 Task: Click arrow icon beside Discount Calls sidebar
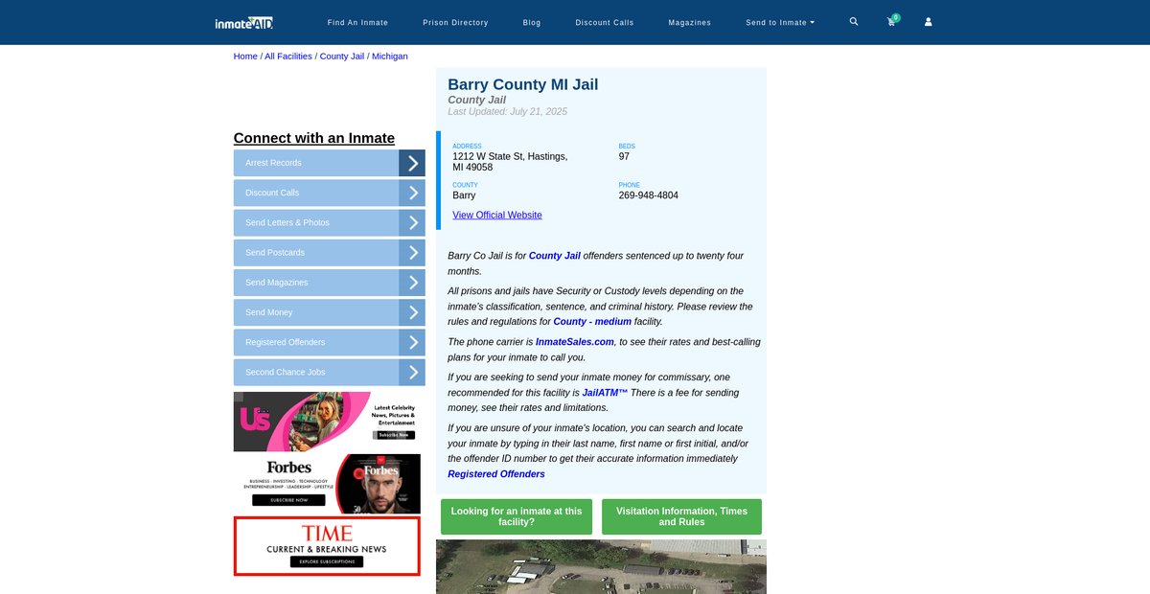[x=412, y=193]
